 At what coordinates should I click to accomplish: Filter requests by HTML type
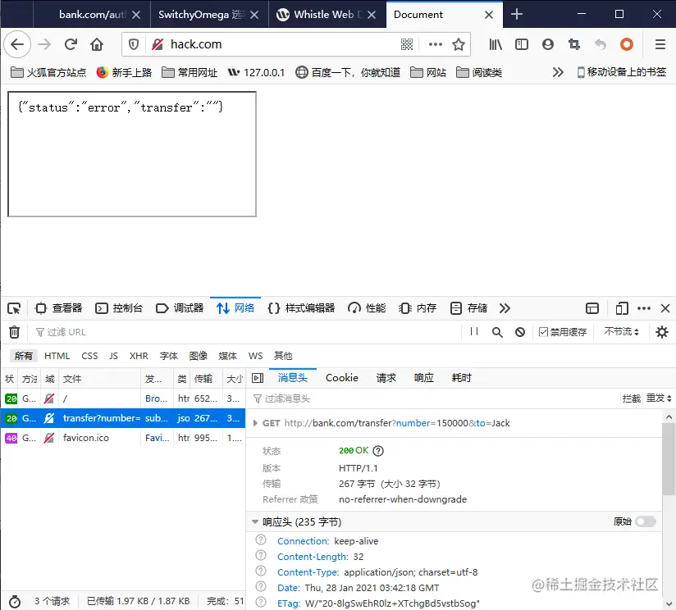tap(57, 356)
